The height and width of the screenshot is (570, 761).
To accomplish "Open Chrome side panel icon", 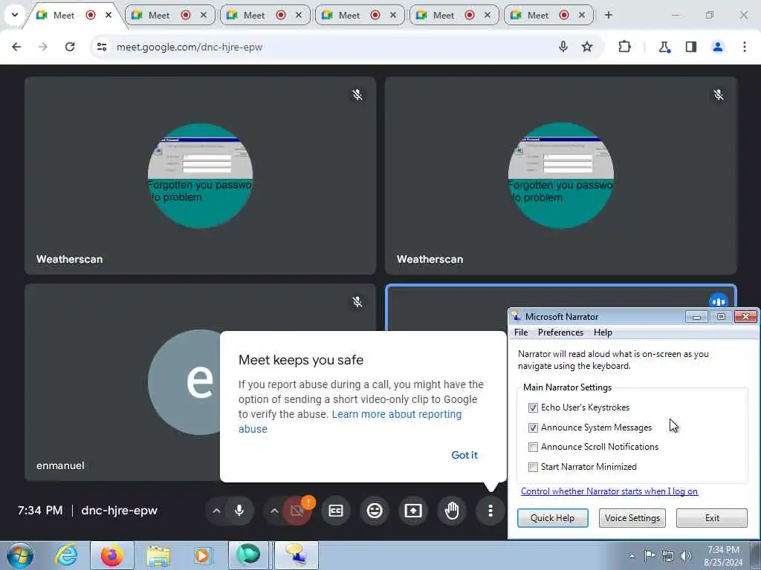I will [691, 47].
